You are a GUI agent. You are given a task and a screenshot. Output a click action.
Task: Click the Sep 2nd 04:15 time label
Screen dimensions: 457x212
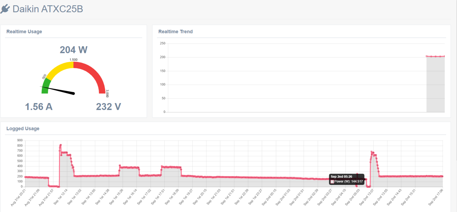[339, 197]
